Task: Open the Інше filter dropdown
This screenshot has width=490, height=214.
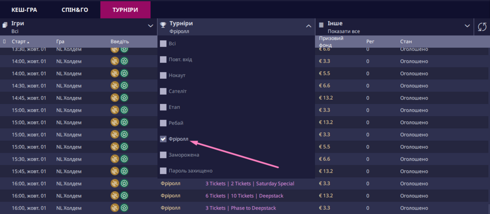Action: (467, 26)
